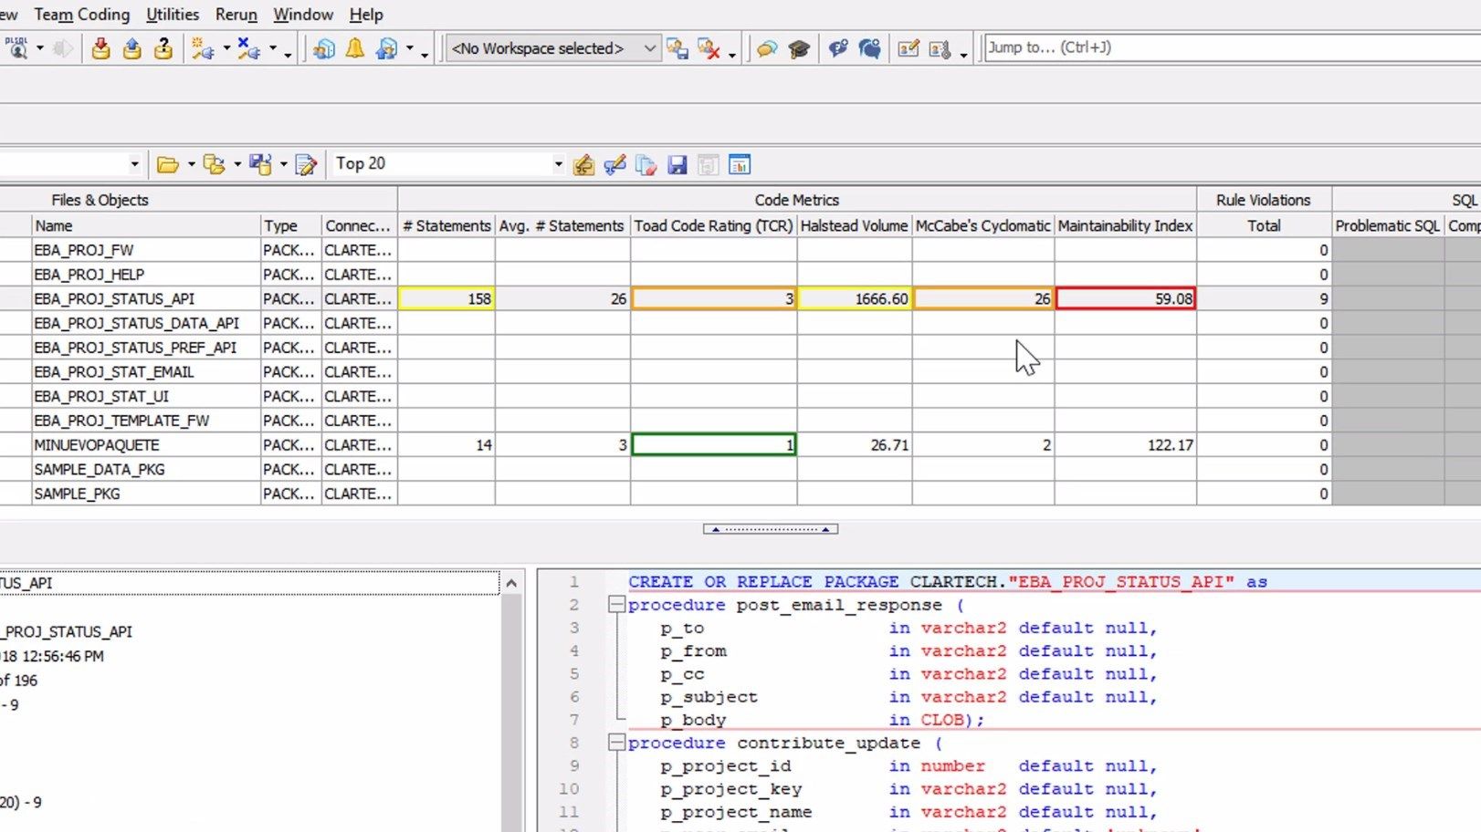The height and width of the screenshot is (832, 1481).
Task: Click the save results diskette icon
Action: point(677,165)
